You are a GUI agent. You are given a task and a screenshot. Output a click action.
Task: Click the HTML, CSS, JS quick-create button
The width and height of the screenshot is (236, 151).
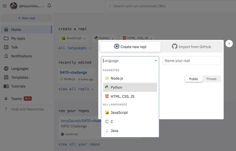coord(138,37)
